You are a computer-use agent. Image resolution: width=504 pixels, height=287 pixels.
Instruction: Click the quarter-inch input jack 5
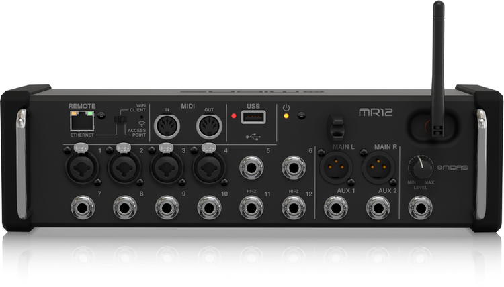(251, 168)
